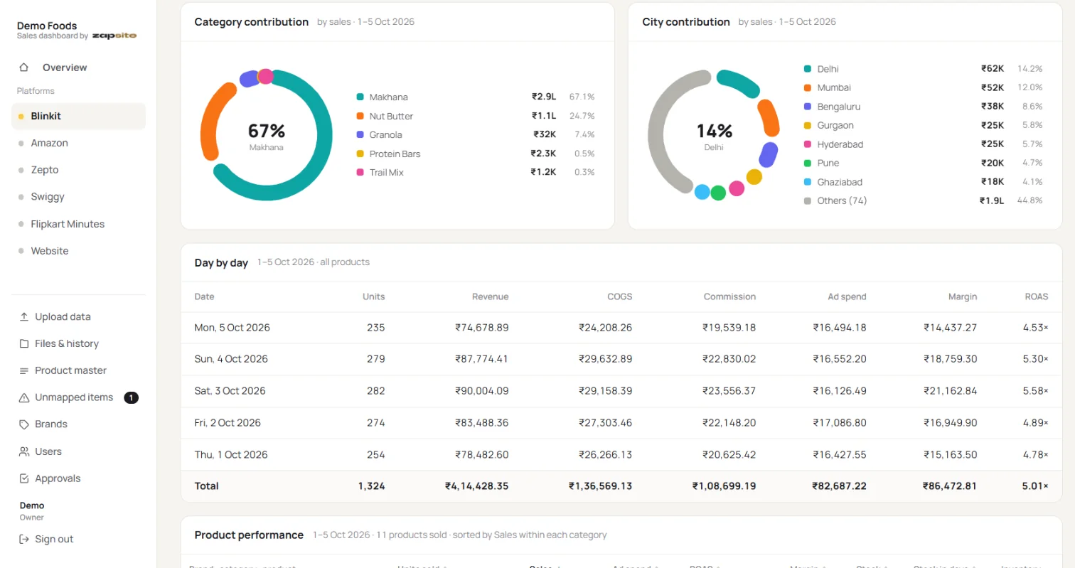This screenshot has width=1075, height=568.
Task: Click the Unmapped items count badge
Action: [131, 397]
